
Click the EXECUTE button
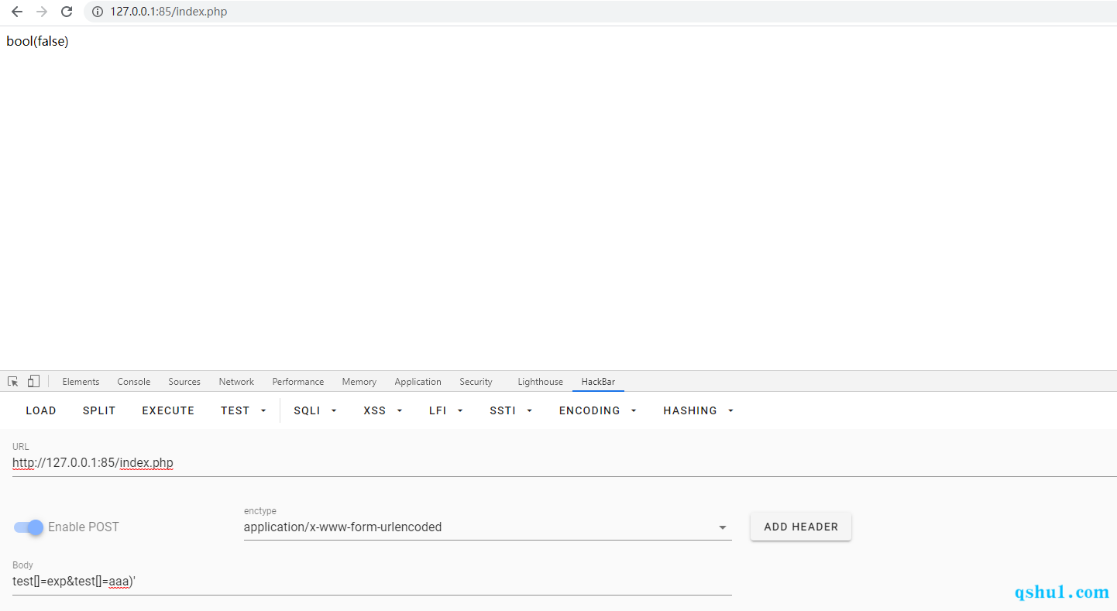click(168, 410)
